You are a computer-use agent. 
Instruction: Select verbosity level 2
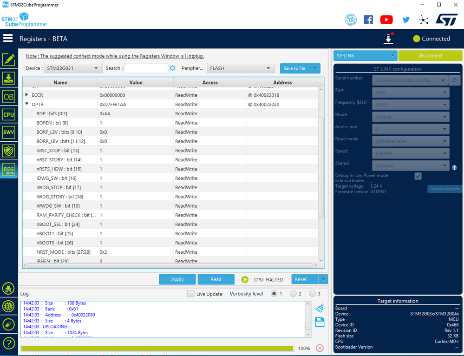(x=293, y=294)
